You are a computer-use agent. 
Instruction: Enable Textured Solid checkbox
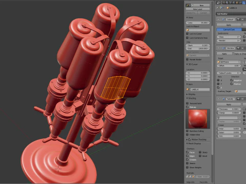(x=187, y=103)
